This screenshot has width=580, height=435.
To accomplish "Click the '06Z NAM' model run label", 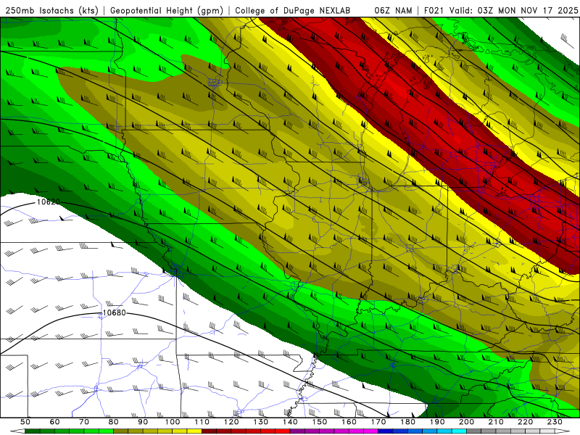I will (393, 10).
